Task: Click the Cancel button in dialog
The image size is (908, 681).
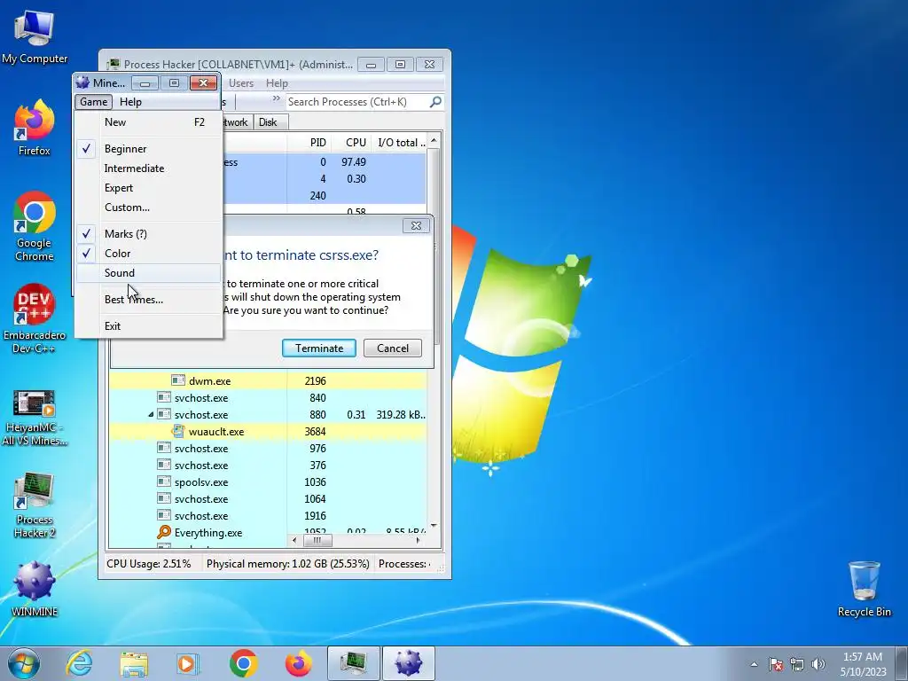Action: pos(393,348)
